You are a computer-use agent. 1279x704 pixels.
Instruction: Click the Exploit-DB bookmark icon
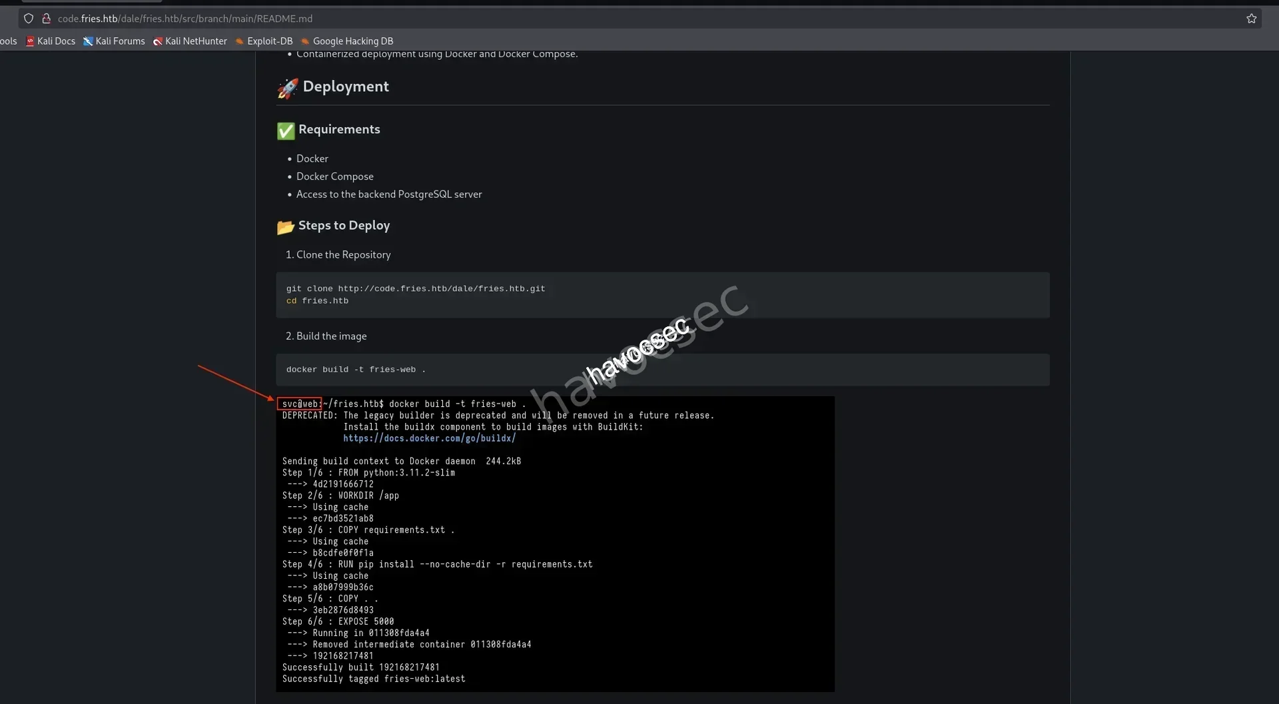240,41
